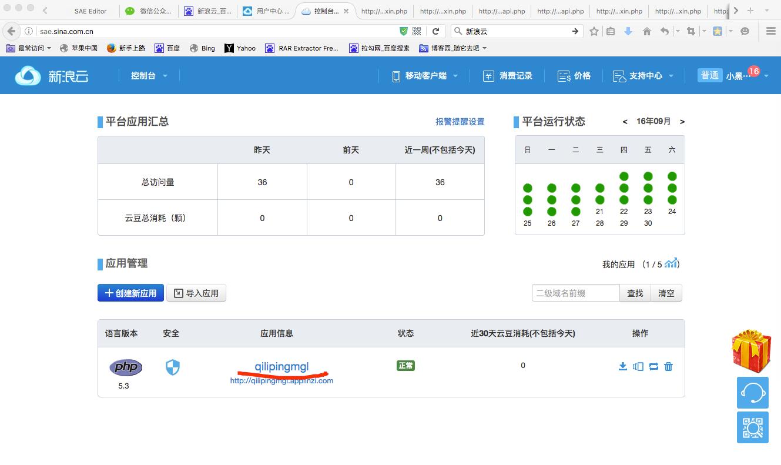This screenshot has height=465, width=781.
Task: Click the undo curved arrow toolbar icon
Action: pos(665,31)
